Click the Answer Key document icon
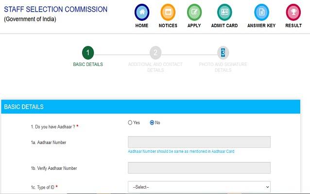The image size is (310, 194). coord(261,12)
